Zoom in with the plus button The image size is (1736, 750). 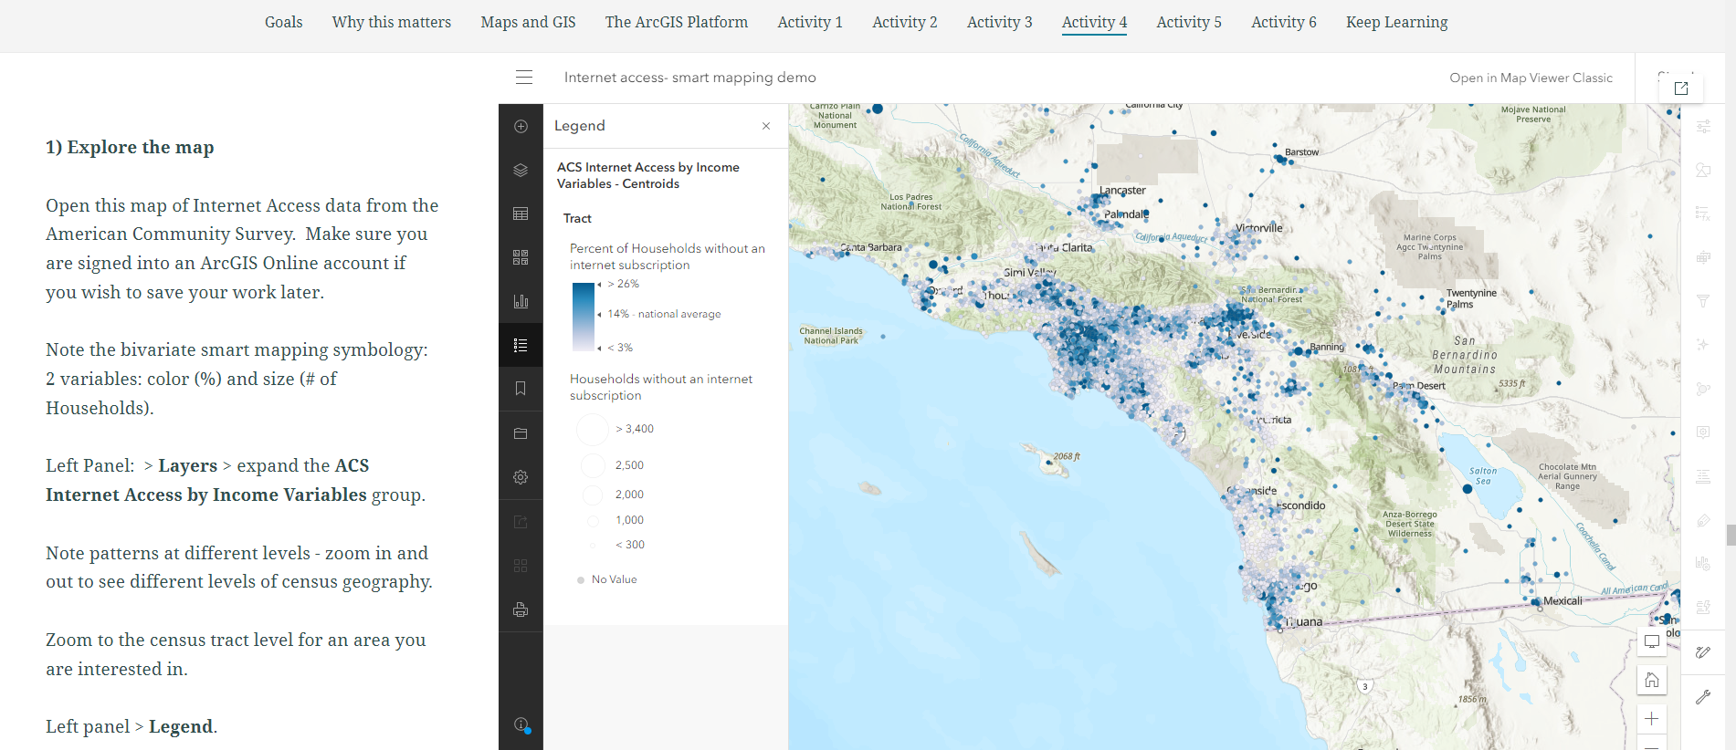click(x=1651, y=719)
